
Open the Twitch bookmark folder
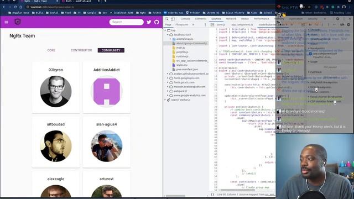pos(155,13)
